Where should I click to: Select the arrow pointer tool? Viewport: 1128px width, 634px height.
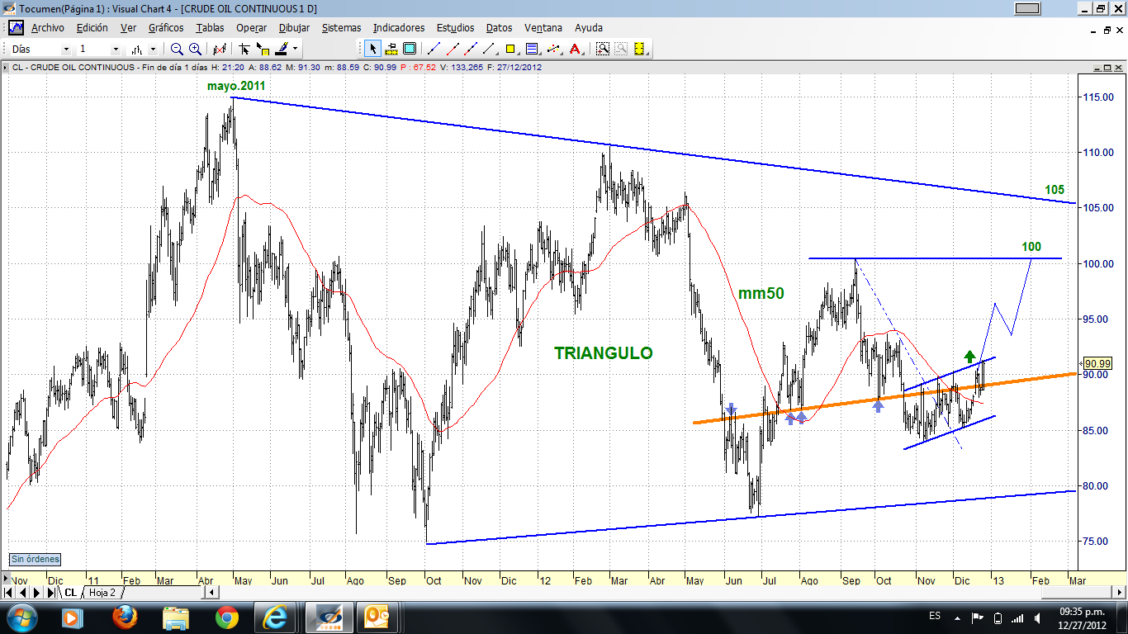pyautogui.click(x=372, y=49)
